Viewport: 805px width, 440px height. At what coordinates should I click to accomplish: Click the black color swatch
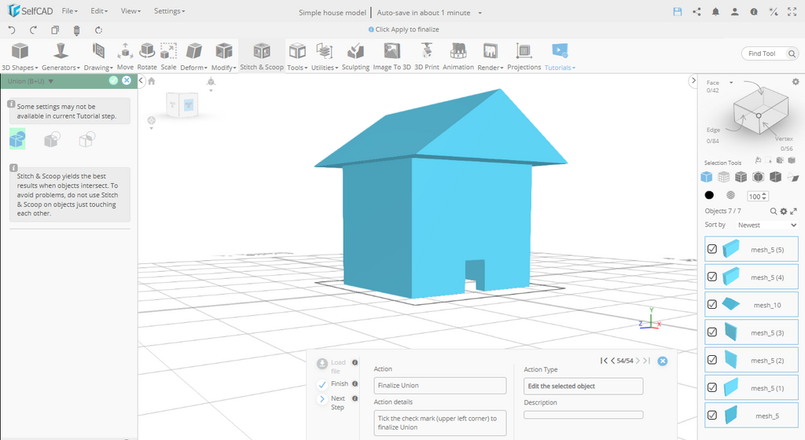[709, 196]
